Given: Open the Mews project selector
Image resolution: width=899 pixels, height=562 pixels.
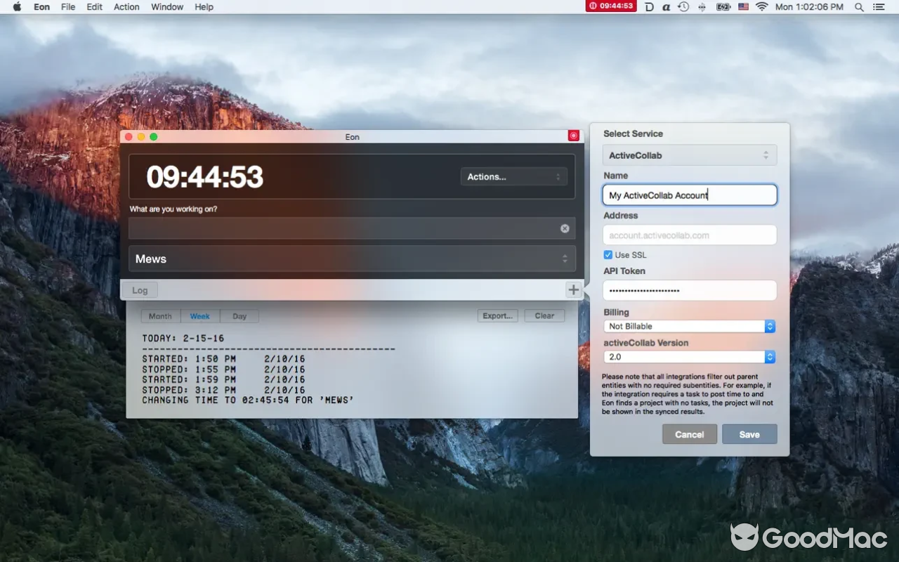Looking at the screenshot, I should 351,259.
